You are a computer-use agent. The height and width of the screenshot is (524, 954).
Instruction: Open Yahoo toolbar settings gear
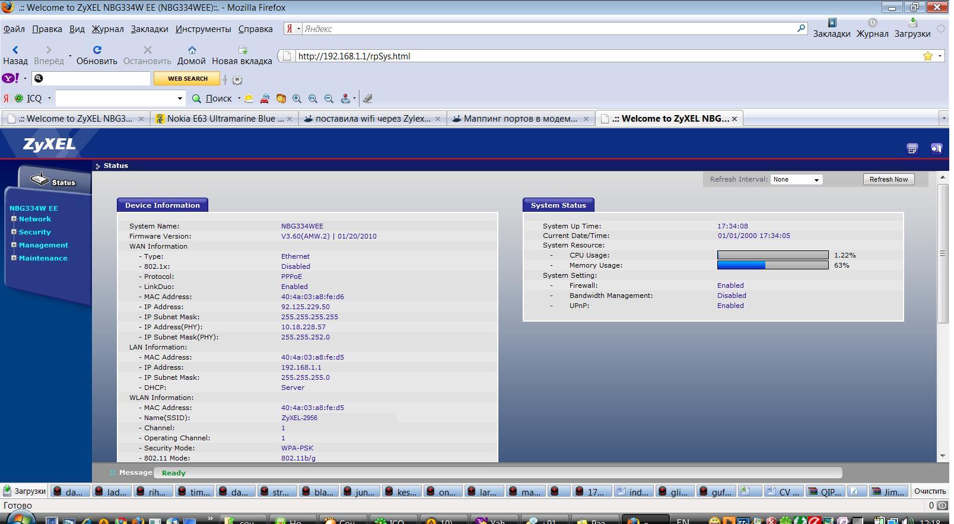(237, 80)
